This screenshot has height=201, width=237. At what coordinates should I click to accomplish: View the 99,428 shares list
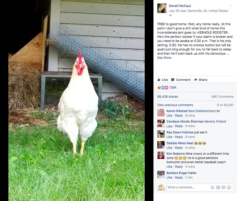pyautogui.click(x=168, y=97)
